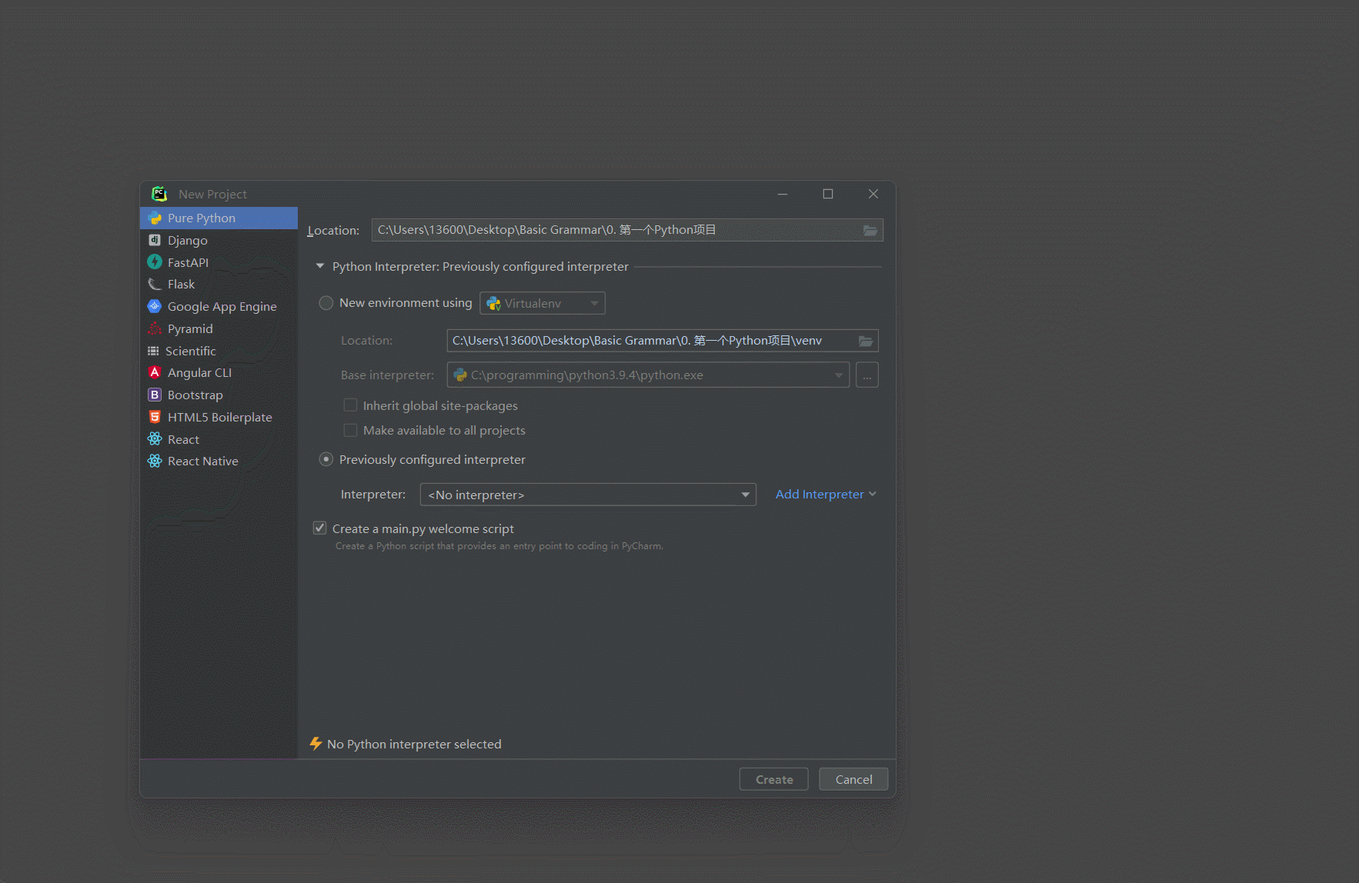1359x883 pixels.
Task: Enable Make available to all projects checkbox
Action: 350,430
